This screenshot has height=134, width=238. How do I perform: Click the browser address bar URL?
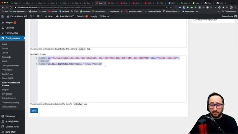coord(55,7)
